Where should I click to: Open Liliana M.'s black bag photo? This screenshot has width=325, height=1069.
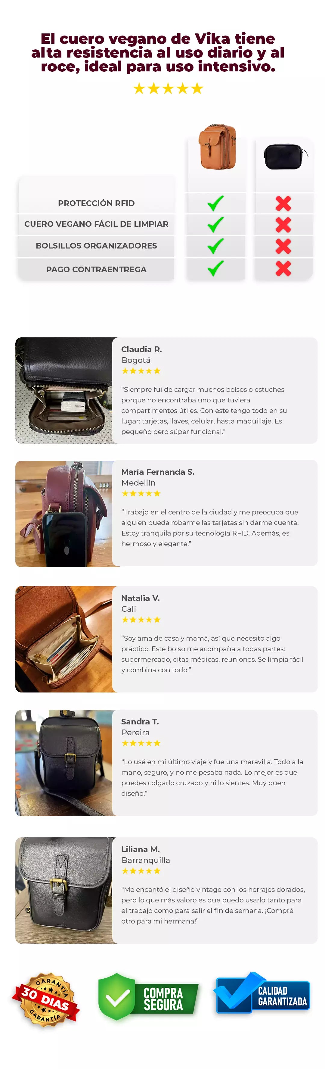click(x=64, y=891)
